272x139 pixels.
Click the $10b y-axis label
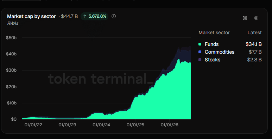12,103
